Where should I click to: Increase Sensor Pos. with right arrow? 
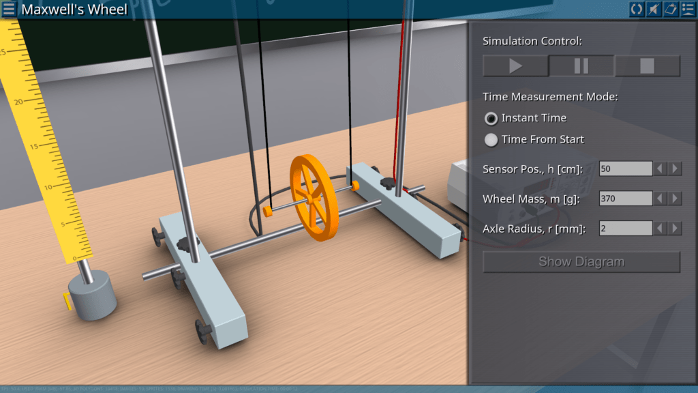[675, 169]
